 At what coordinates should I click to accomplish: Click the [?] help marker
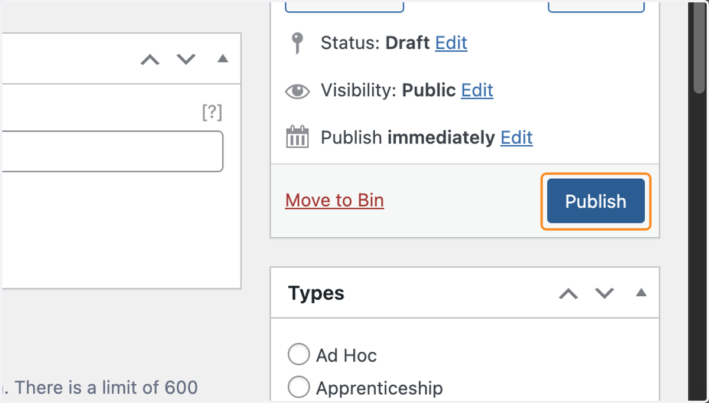tap(212, 112)
